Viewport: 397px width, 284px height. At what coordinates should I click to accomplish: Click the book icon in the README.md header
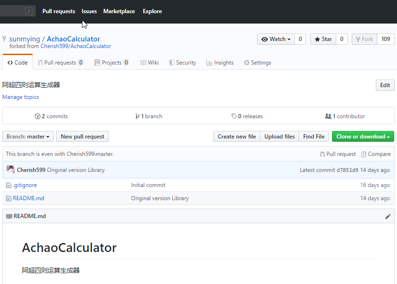click(9, 217)
